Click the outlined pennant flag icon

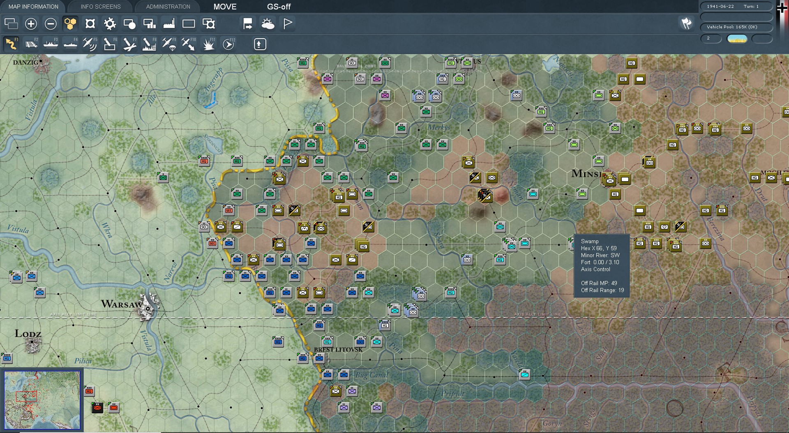pos(288,24)
